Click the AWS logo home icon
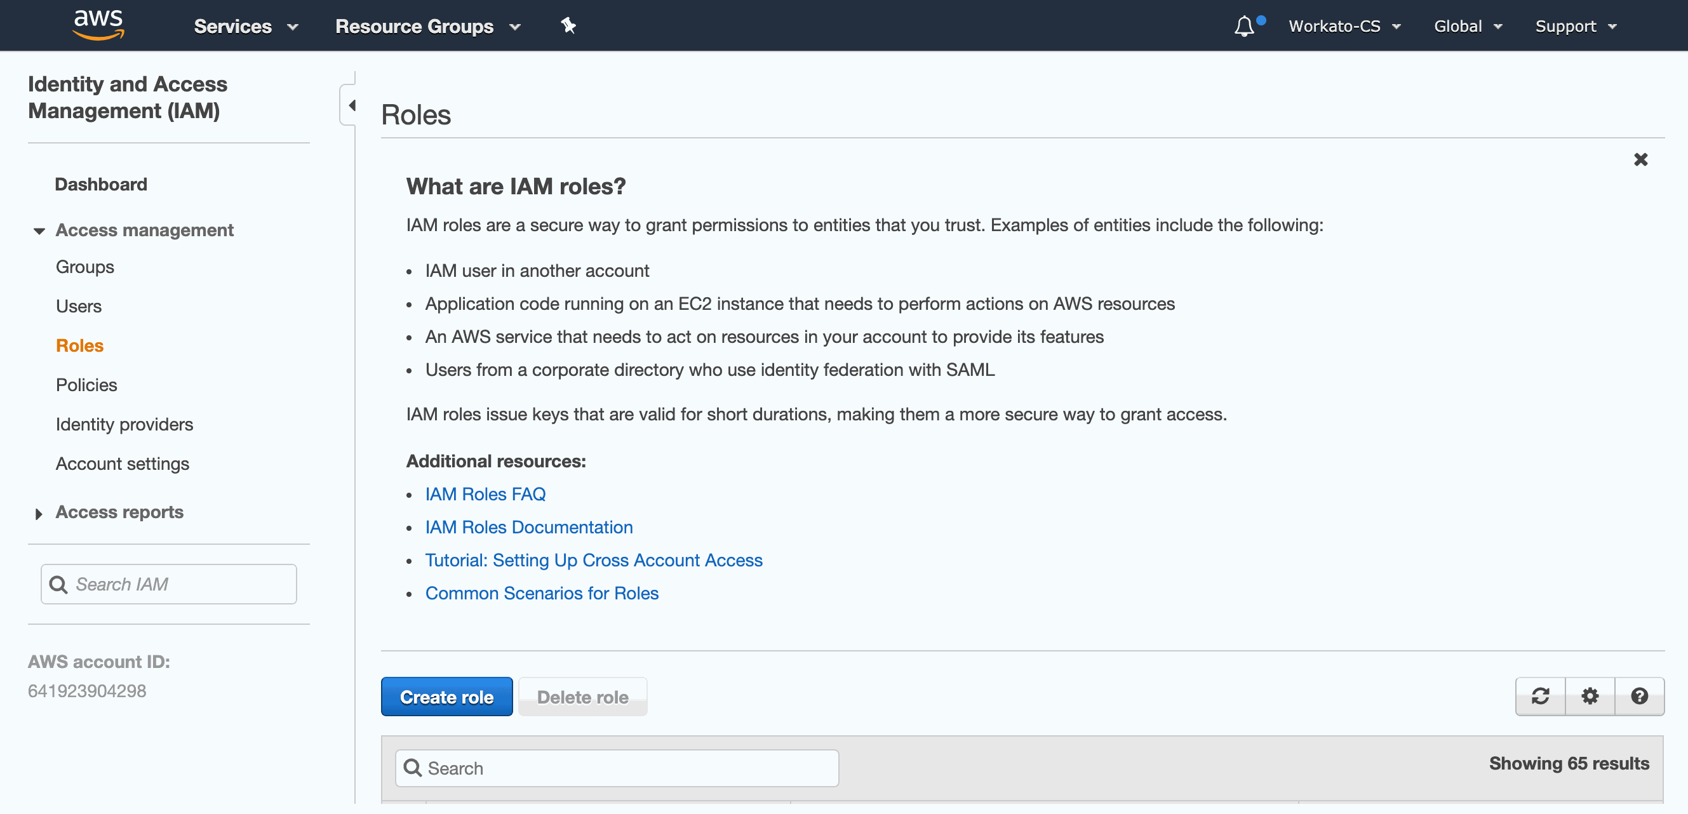Viewport: 1688px width, 814px height. (98, 25)
